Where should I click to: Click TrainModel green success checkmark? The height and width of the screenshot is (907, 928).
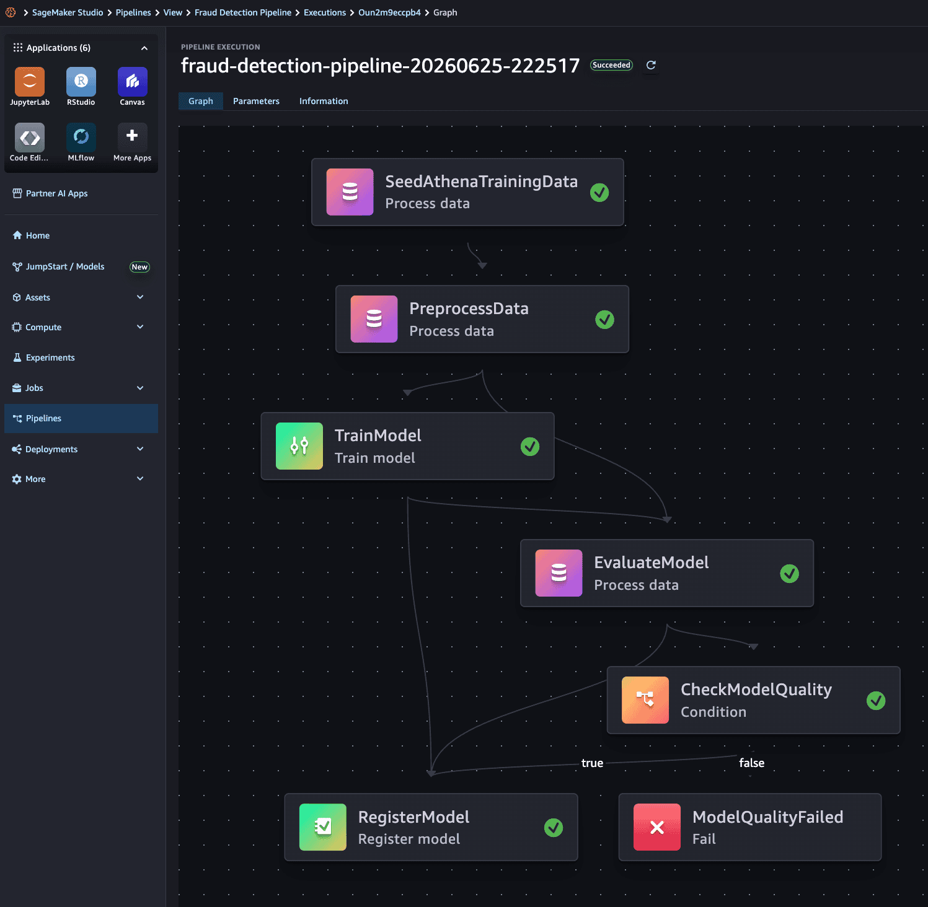click(x=530, y=447)
